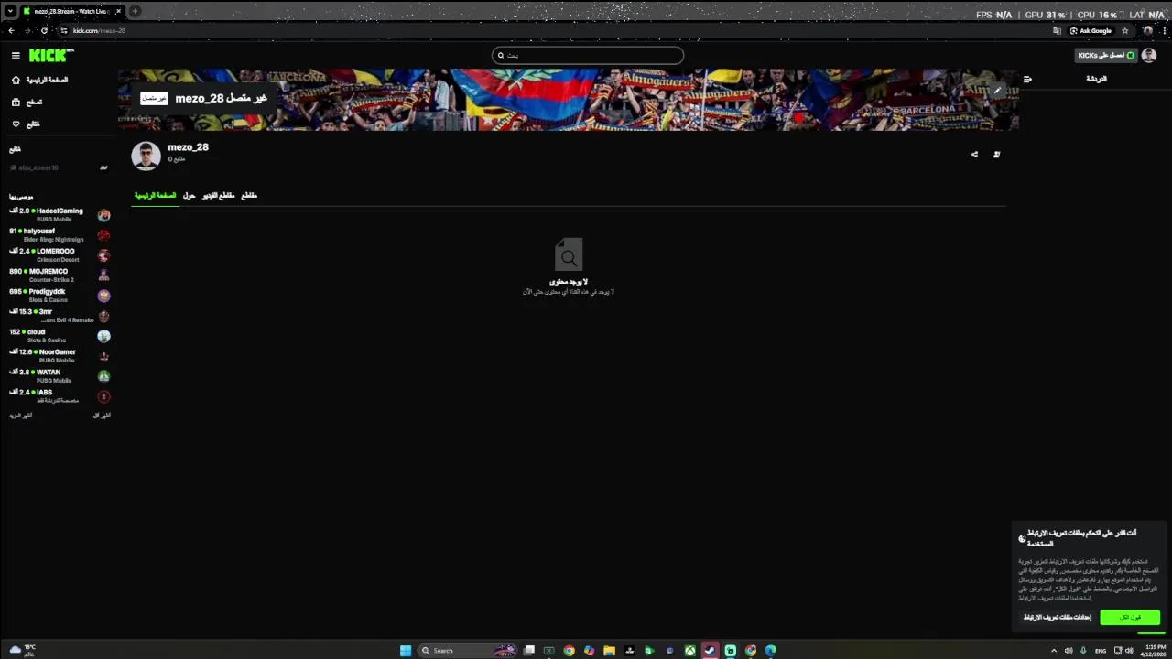The height and width of the screenshot is (659, 1172).
Task: Open the Kick hamburger menu
Action: tap(16, 56)
